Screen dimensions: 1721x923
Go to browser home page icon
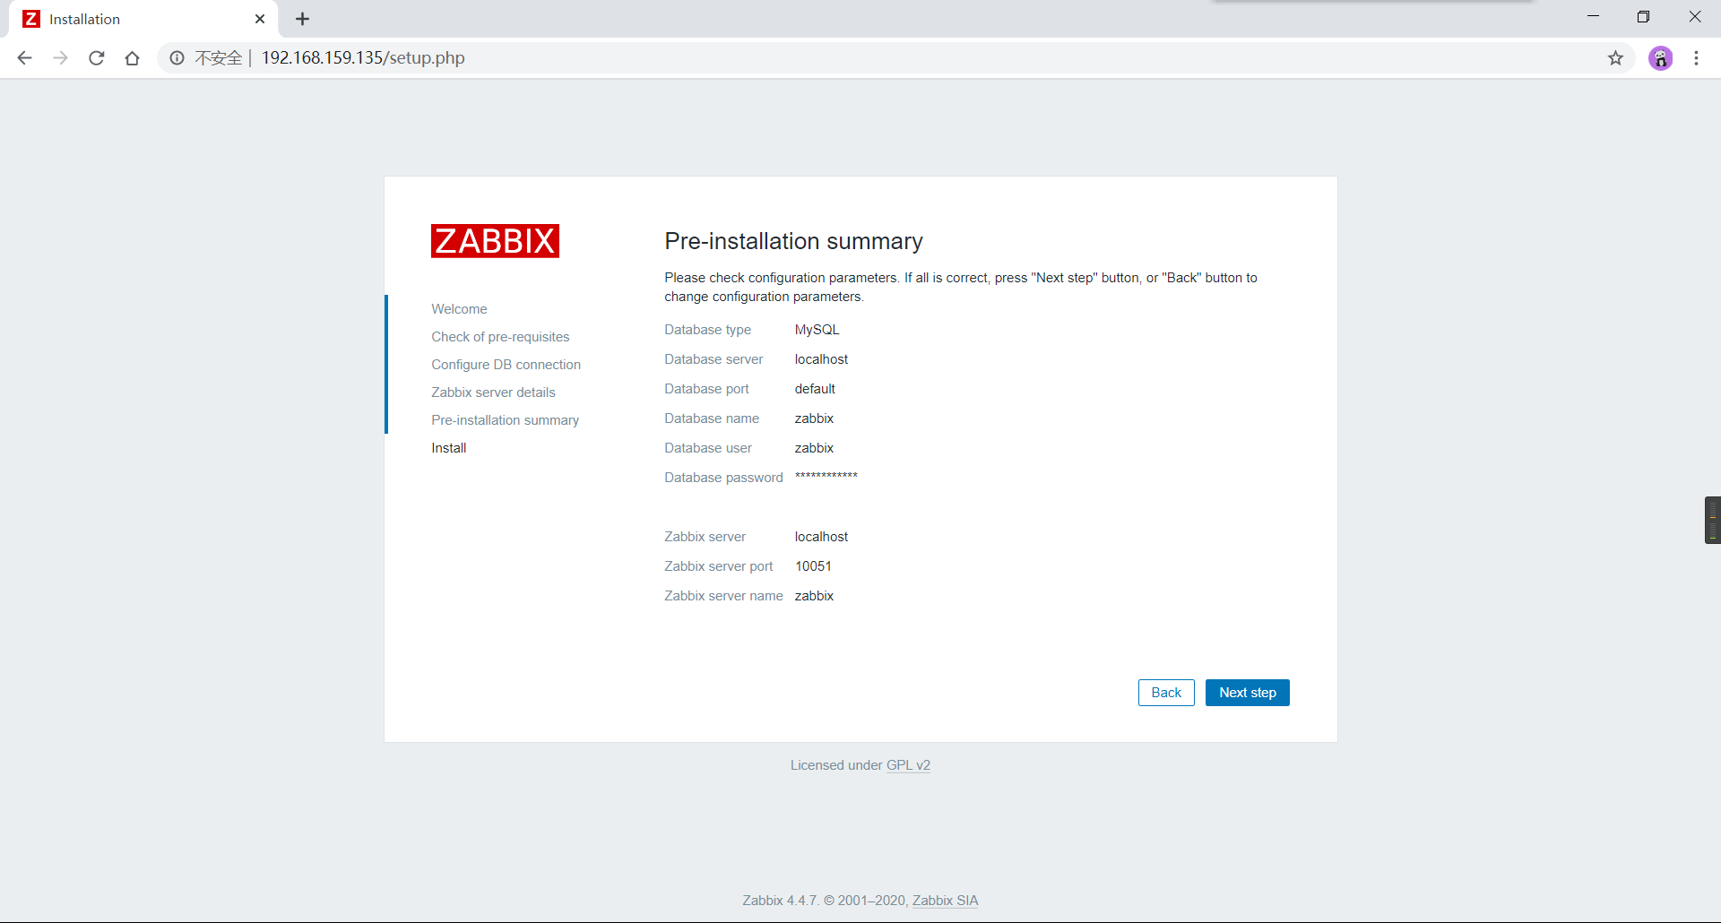(x=133, y=58)
